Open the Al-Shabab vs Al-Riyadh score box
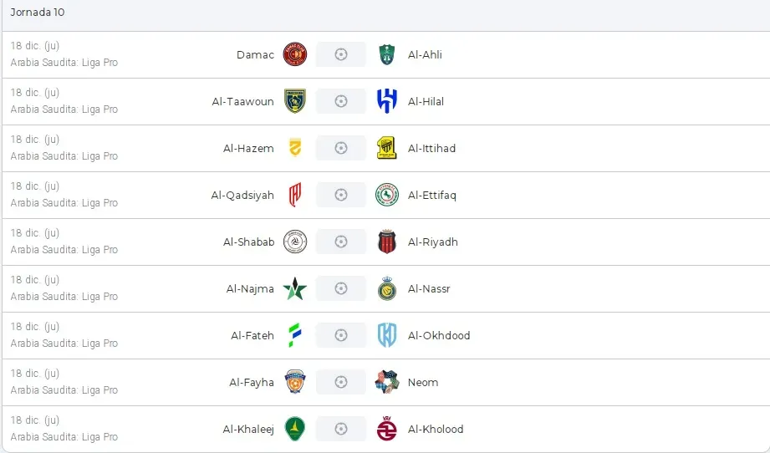This screenshot has height=453, width=770. (x=341, y=242)
